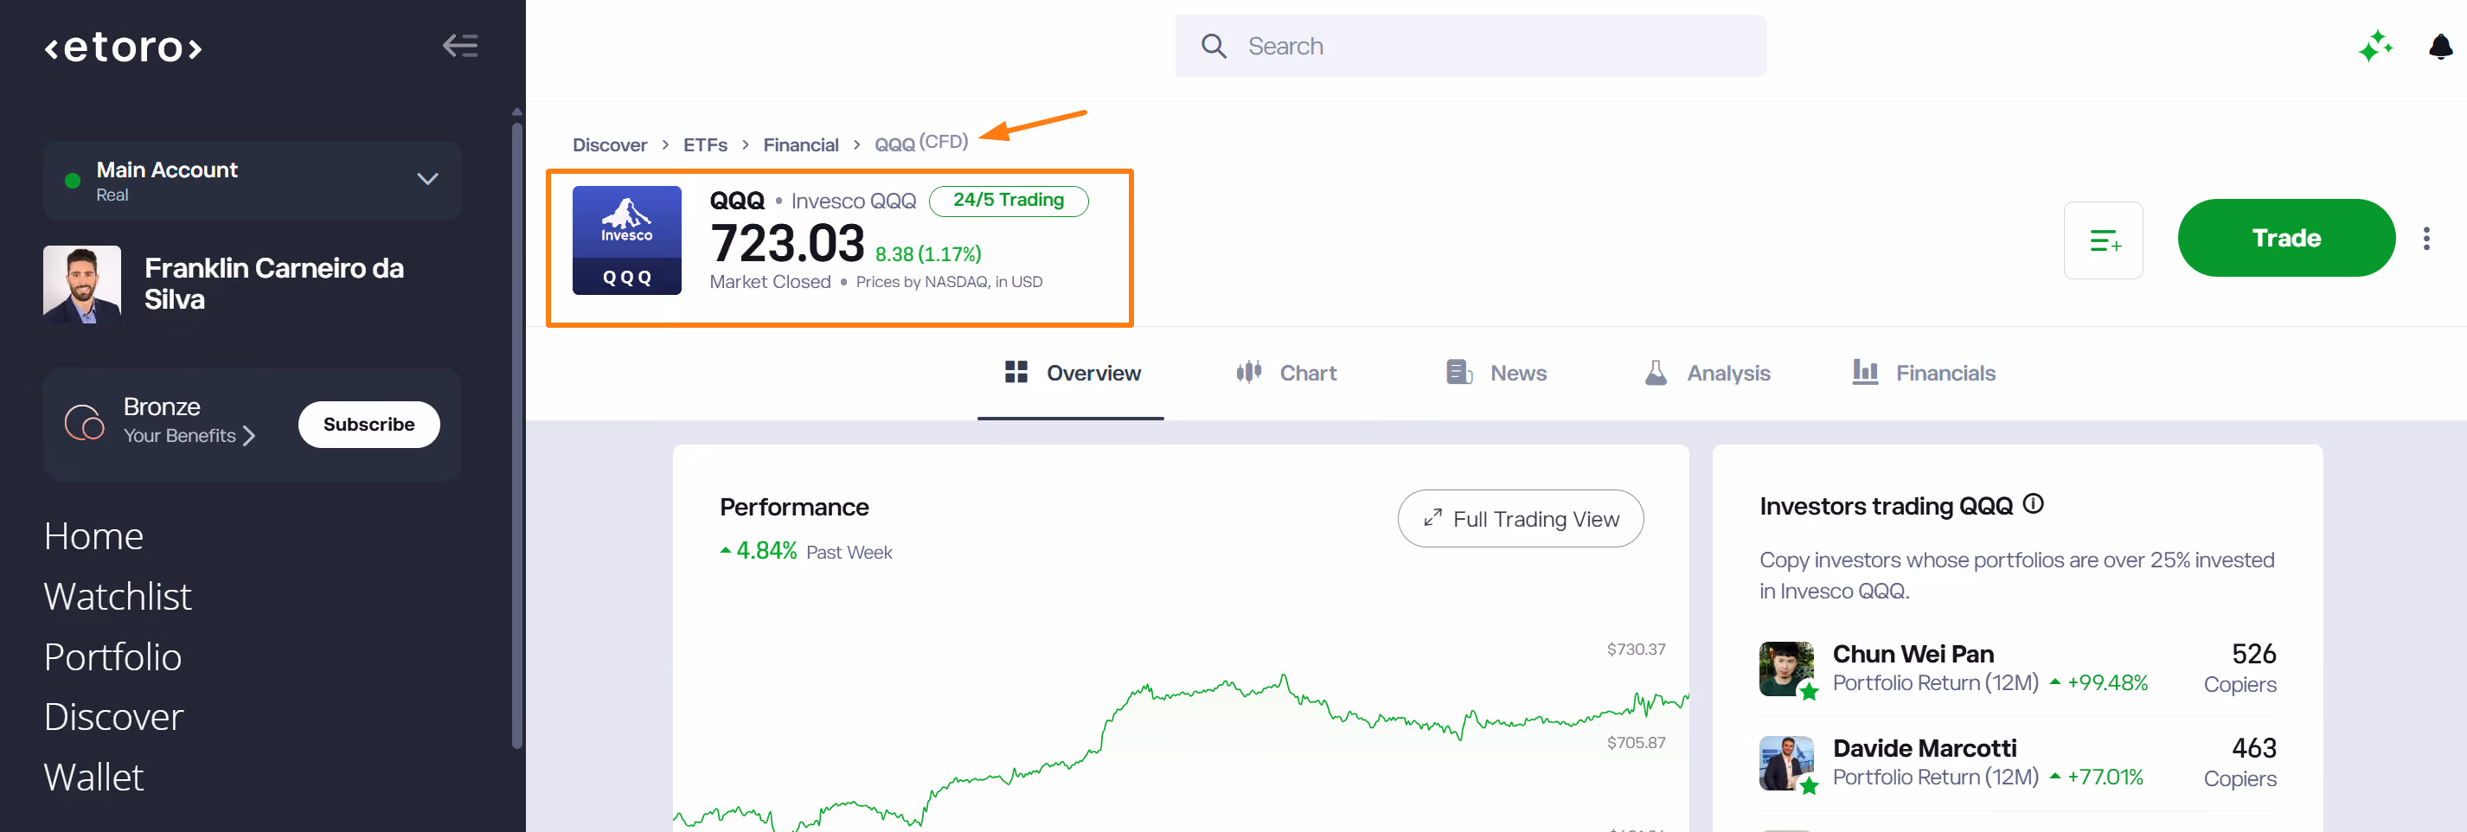Open Full Trading View
Screen dimensions: 2467x832
(1520, 519)
